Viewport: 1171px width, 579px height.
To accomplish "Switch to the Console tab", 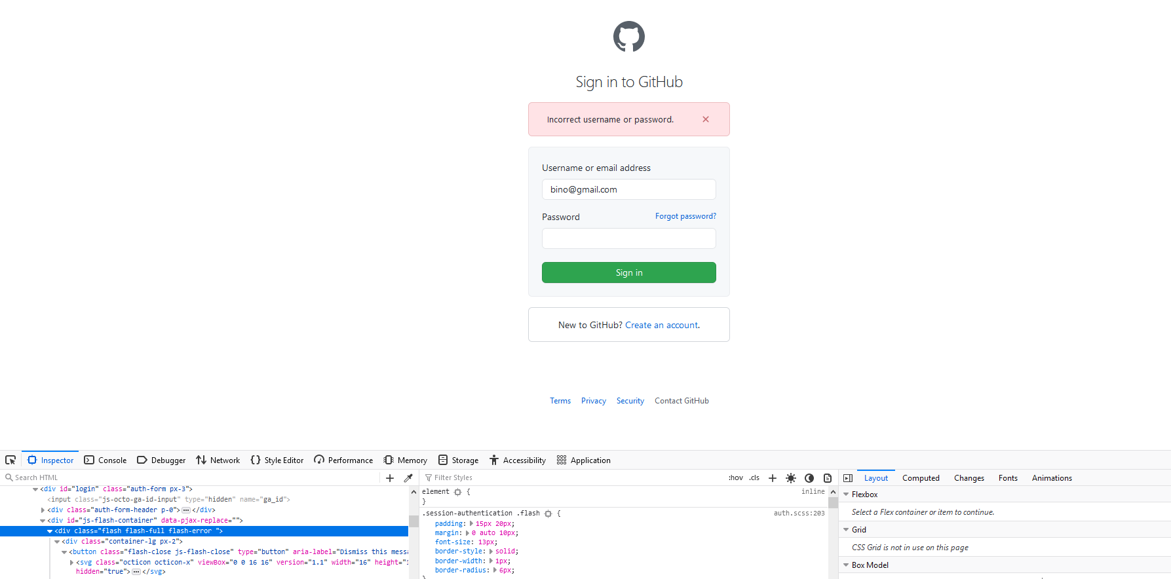I will (106, 460).
